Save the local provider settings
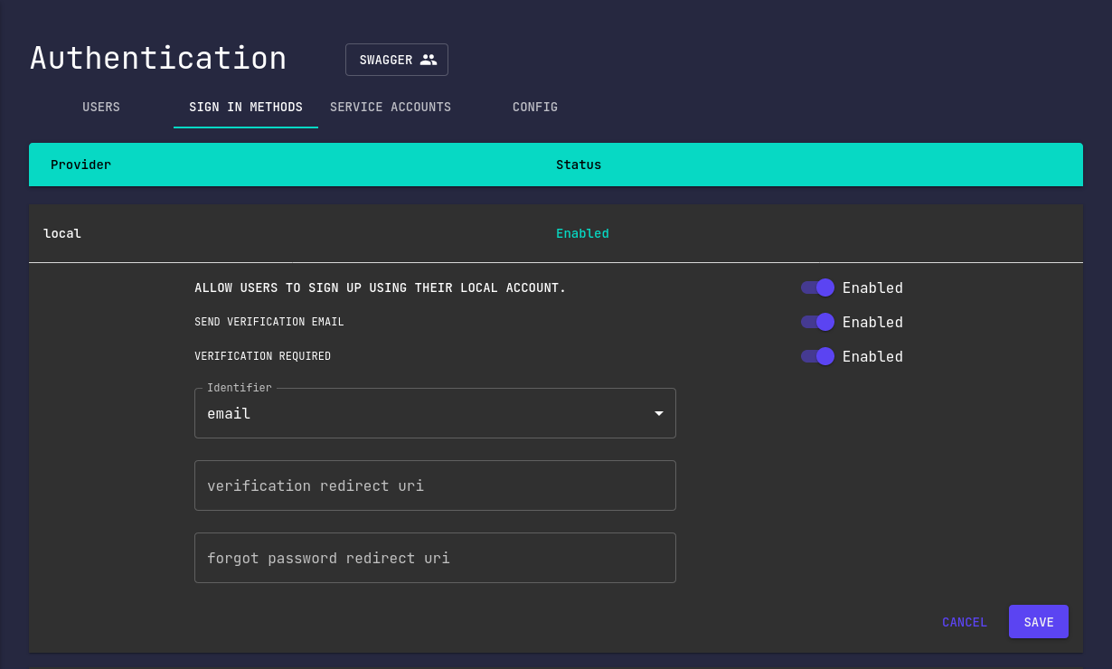This screenshot has width=1112, height=669. coord(1039,622)
